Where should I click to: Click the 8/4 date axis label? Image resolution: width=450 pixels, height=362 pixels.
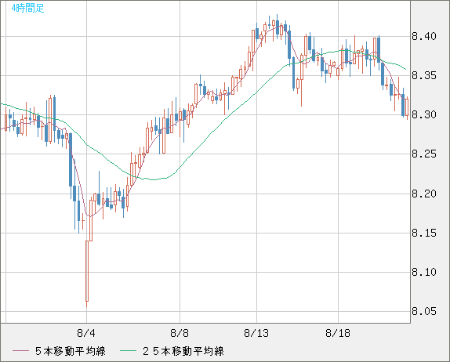click(x=86, y=333)
